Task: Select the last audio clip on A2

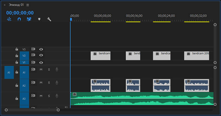Action: pos(197,85)
